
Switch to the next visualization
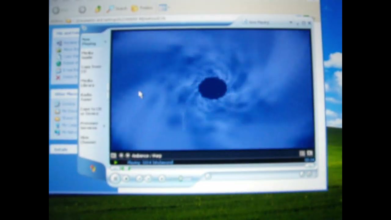(127, 156)
